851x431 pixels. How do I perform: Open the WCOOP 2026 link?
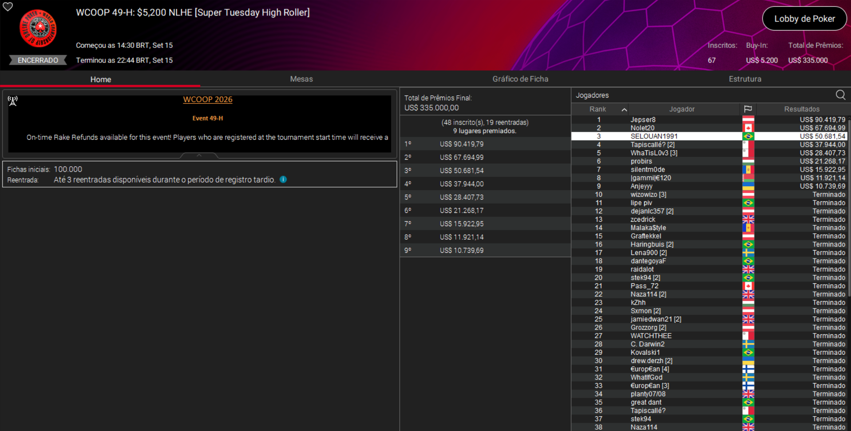208,99
